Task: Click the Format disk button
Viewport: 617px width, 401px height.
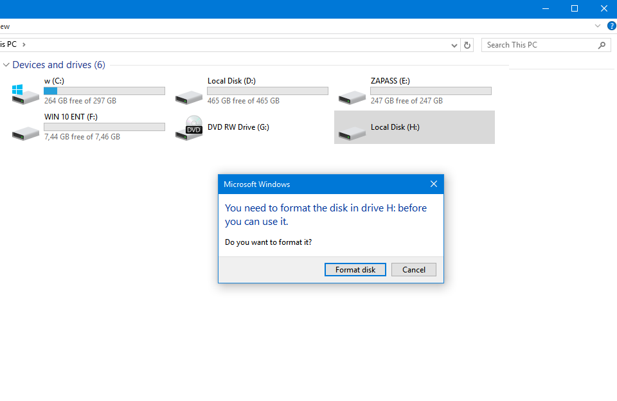Action: [x=355, y=270]
